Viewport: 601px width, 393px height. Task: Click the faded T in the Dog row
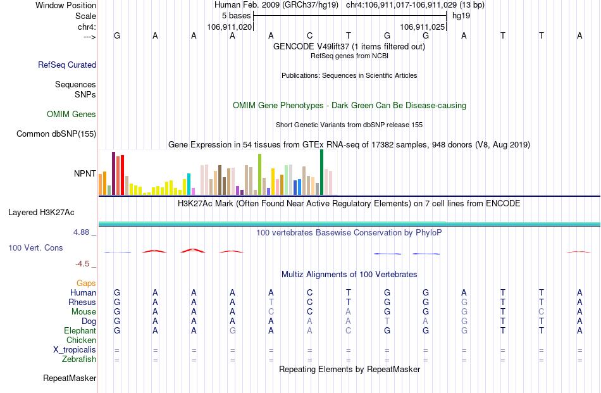click(387, 321)
